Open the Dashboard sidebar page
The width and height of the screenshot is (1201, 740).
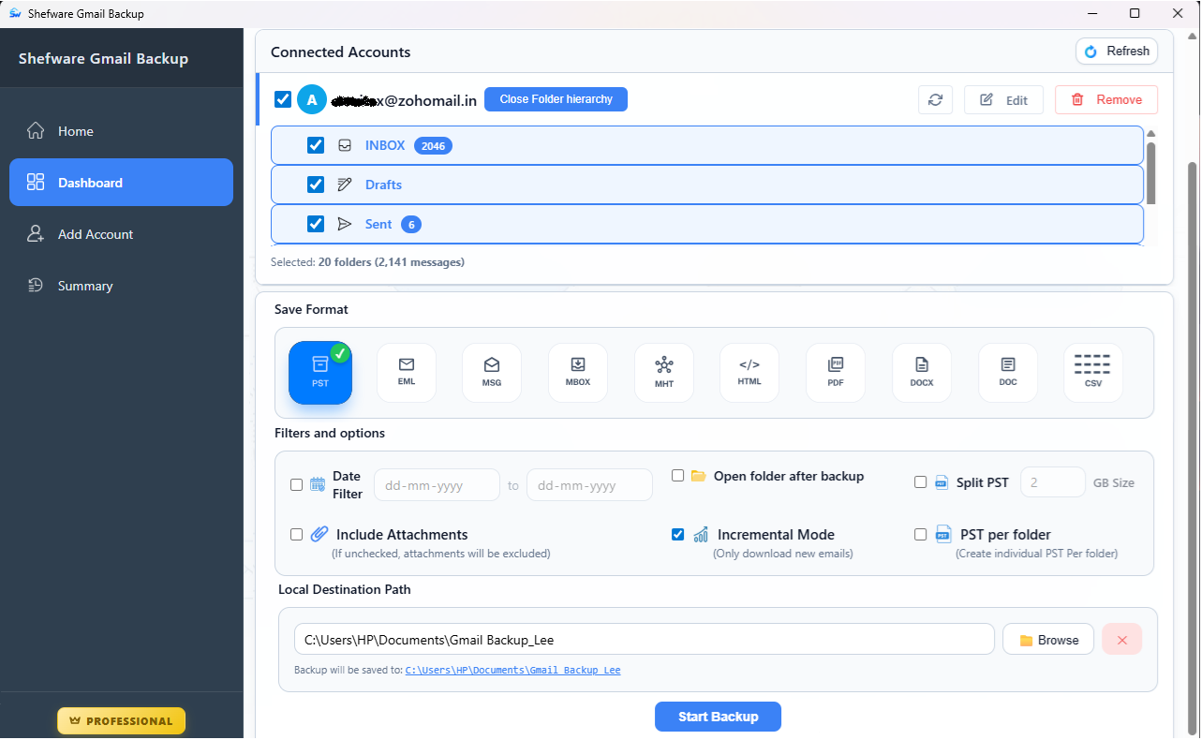point(121,183)
